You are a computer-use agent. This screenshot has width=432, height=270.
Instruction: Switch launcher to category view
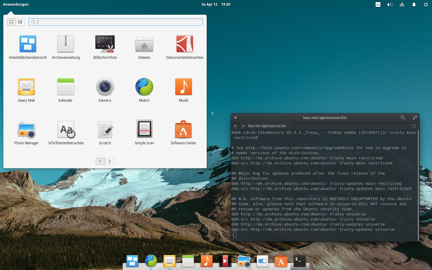tap(20, 22)
